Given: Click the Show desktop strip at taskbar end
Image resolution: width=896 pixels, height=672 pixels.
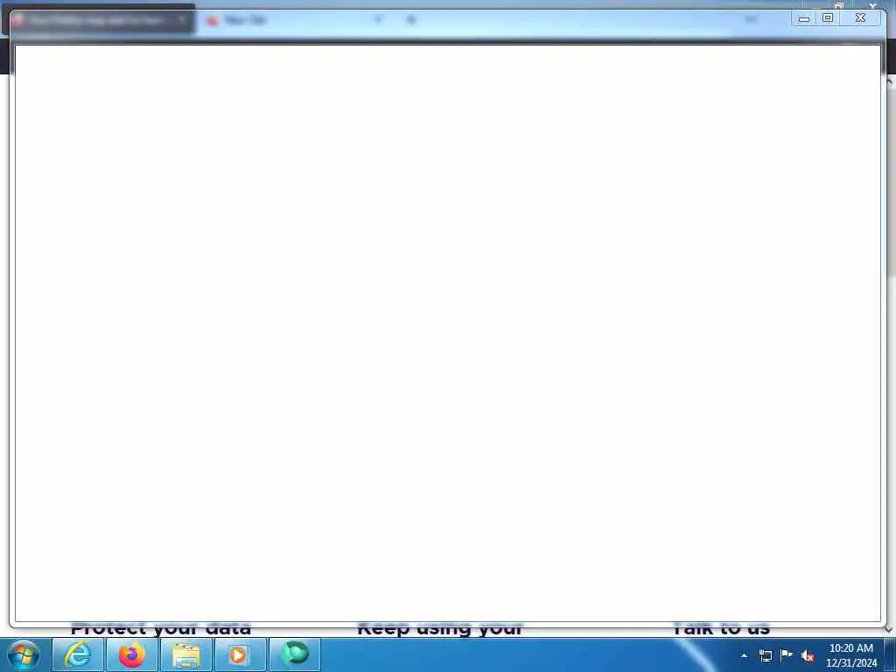Looking at the screenshot, I should point(890,654).
